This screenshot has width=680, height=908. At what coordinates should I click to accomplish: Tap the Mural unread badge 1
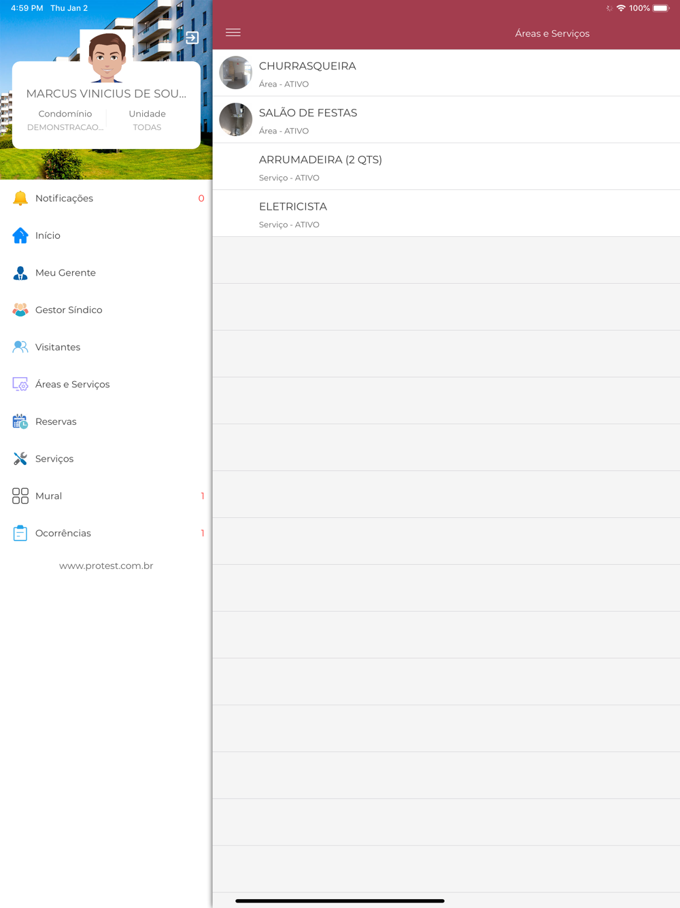[x=203, y=496]
